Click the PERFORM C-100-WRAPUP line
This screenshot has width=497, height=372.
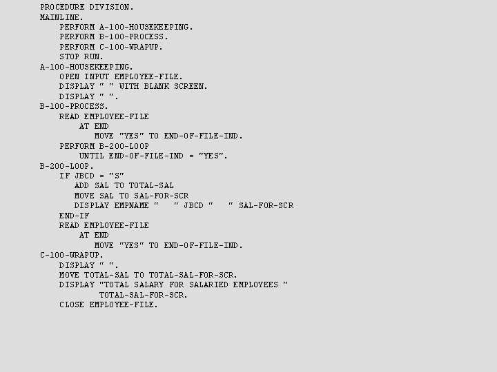pyautogui.click(x=111, y=47)
